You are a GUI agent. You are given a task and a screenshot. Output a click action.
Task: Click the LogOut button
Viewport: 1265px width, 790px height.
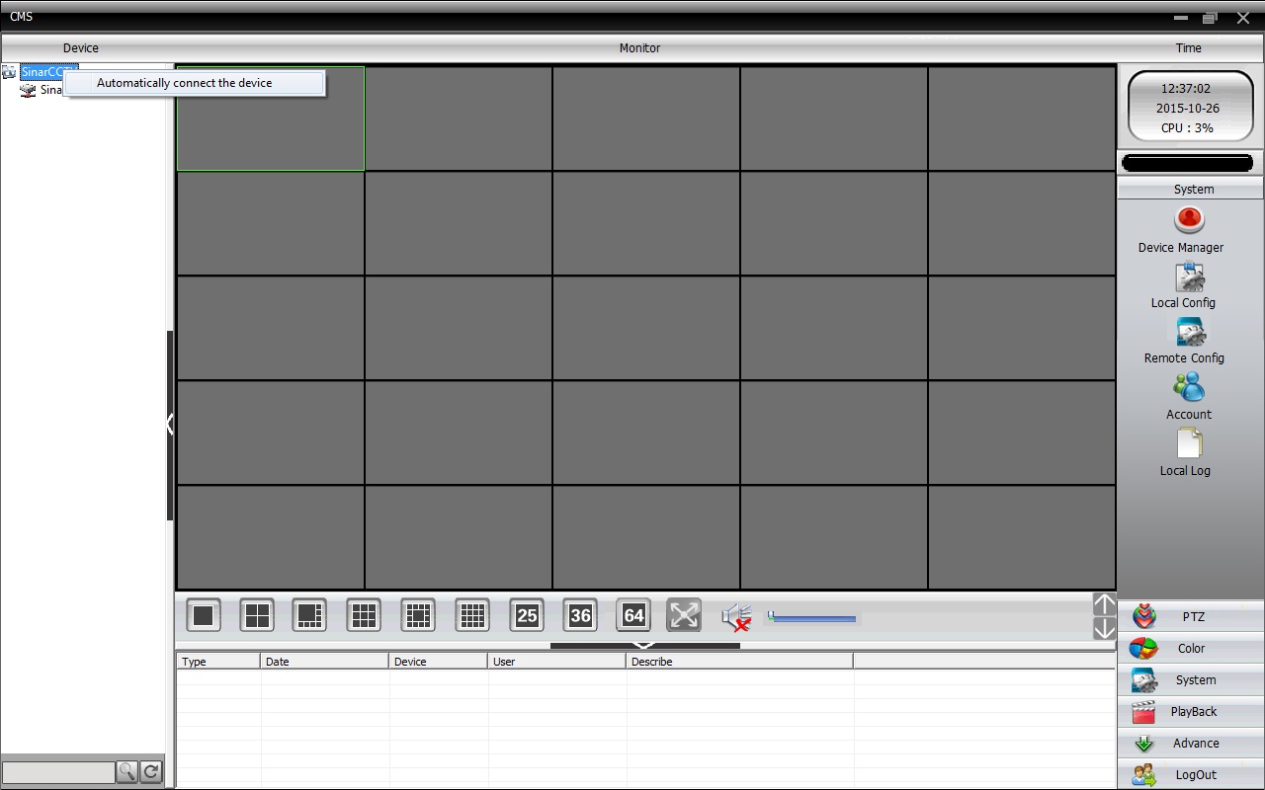(x=1191, y=774)
